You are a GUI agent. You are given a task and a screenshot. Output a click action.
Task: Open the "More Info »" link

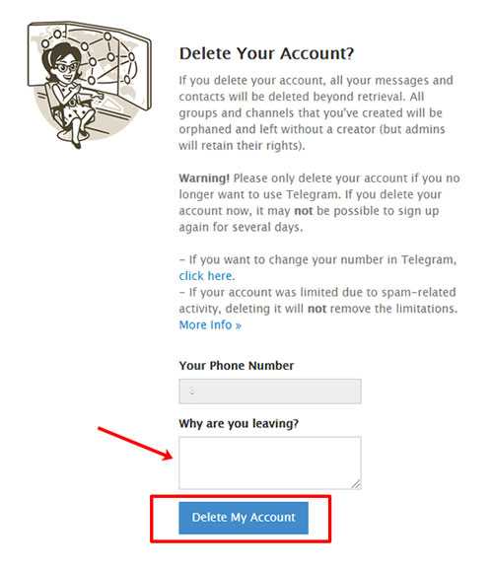(x=210, y=324)
